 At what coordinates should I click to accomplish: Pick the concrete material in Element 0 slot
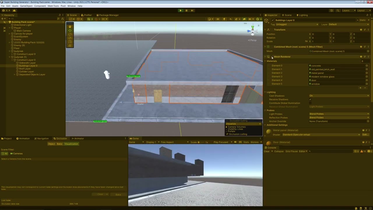[367, 66]
